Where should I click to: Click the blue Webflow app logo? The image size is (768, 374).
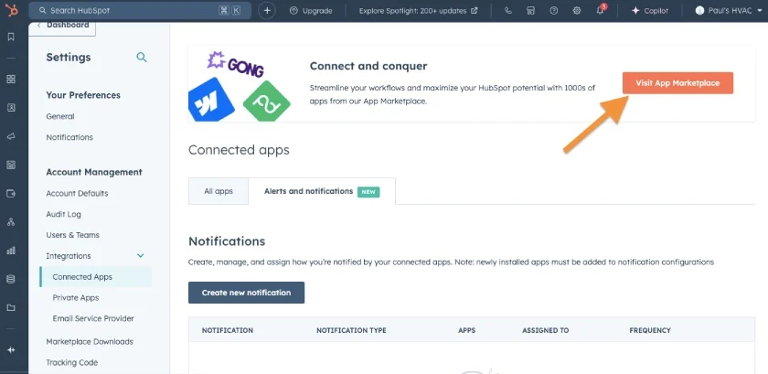pos(210,101)
